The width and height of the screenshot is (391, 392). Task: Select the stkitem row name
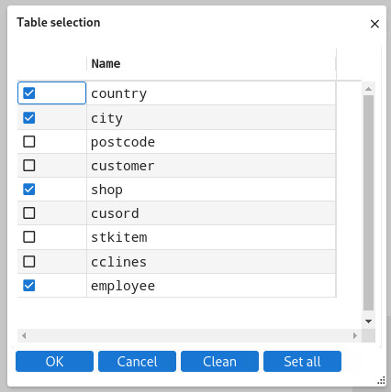point(119,237)
